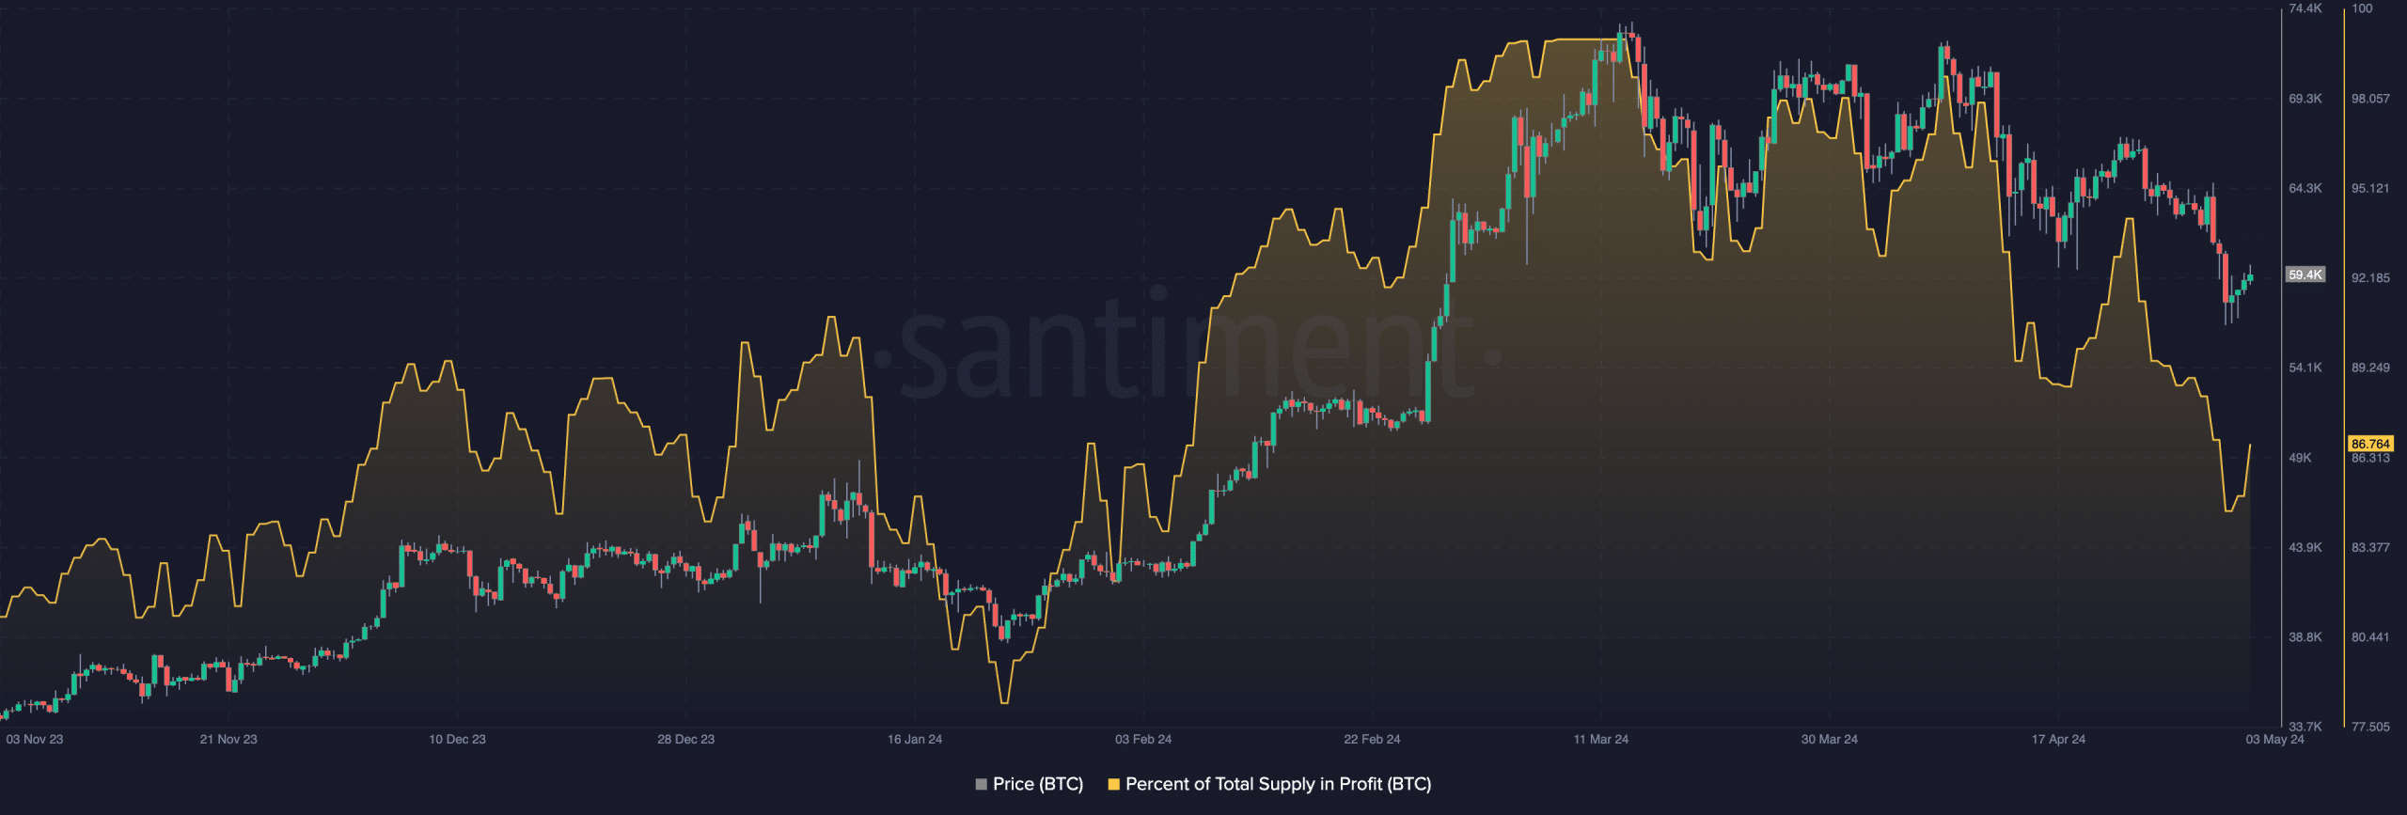Click the 43.9K price axis value
This screenshot has height=815, width=2407.
2305,547
